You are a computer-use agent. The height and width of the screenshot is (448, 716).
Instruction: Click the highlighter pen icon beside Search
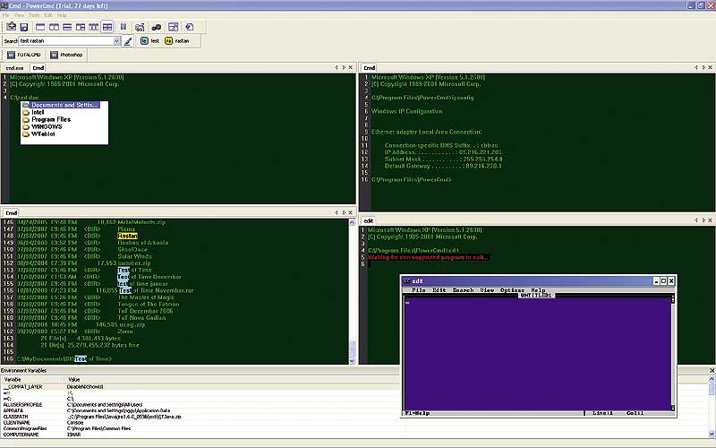point(128,41)
